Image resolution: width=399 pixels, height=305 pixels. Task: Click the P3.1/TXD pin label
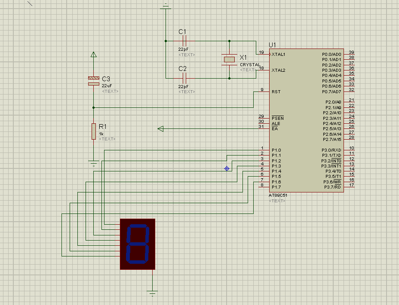coord(331,156)
